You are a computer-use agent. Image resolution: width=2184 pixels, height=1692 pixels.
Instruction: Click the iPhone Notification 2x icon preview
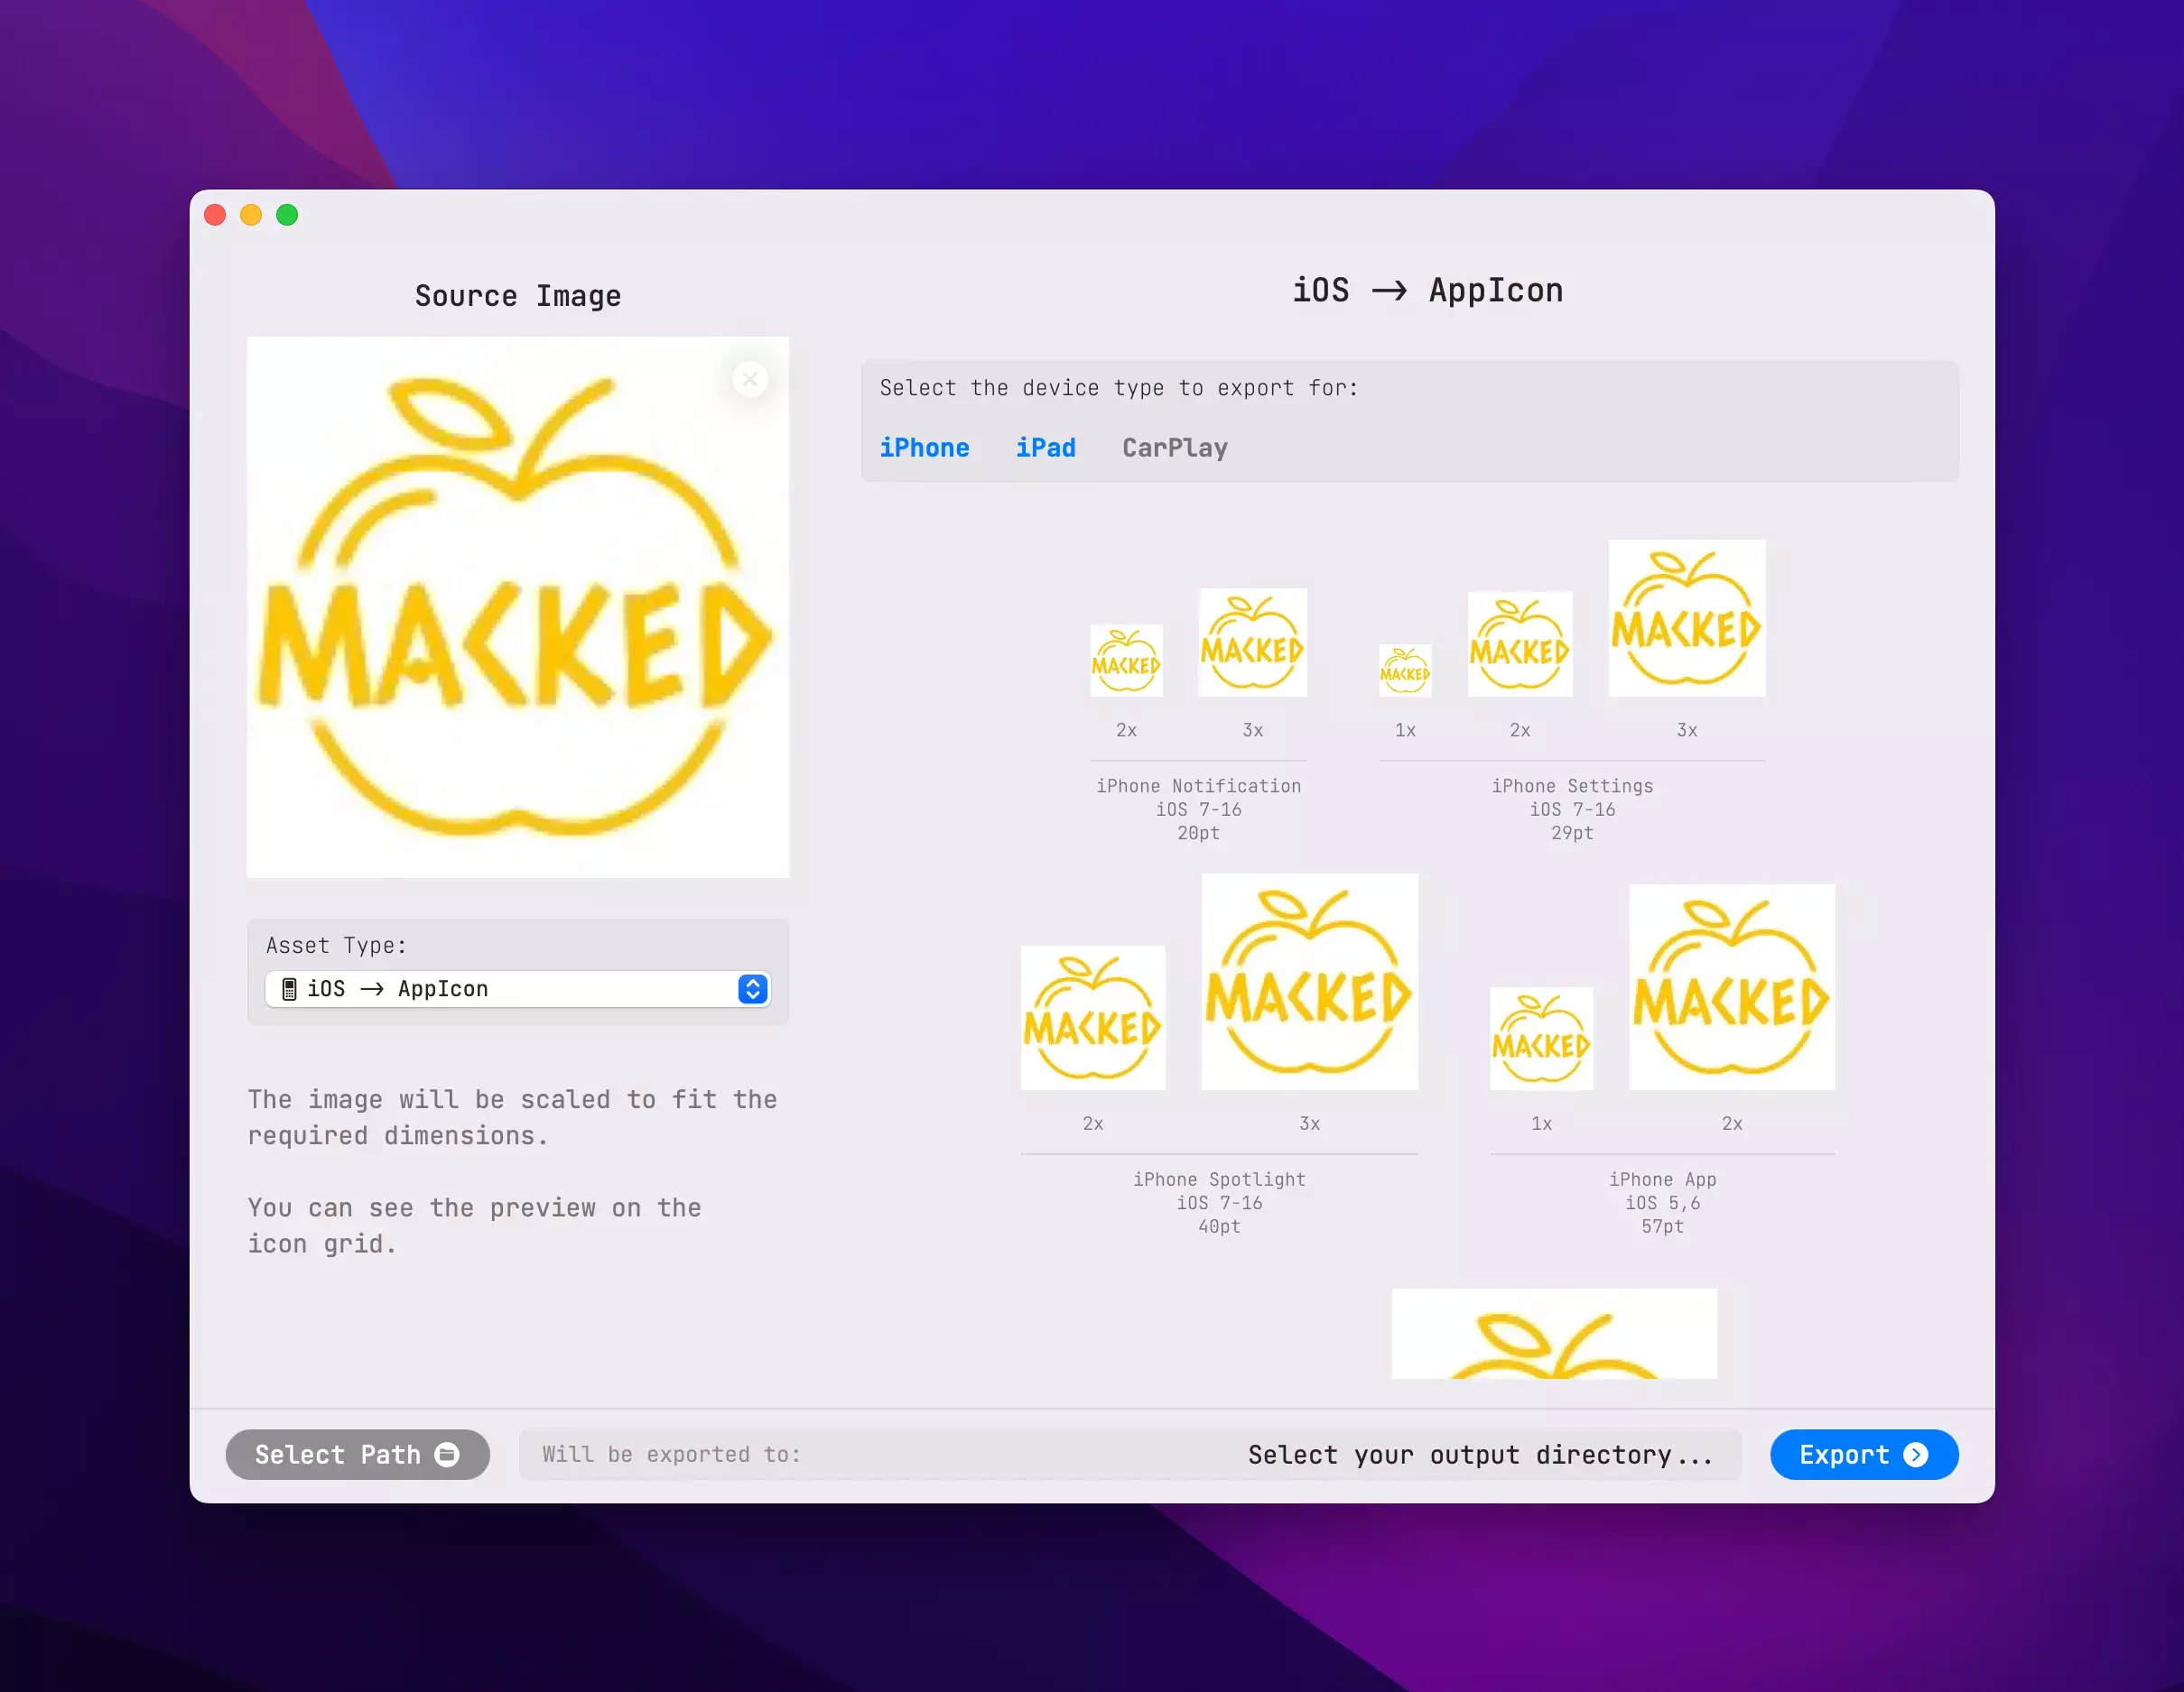(1126, 661)
